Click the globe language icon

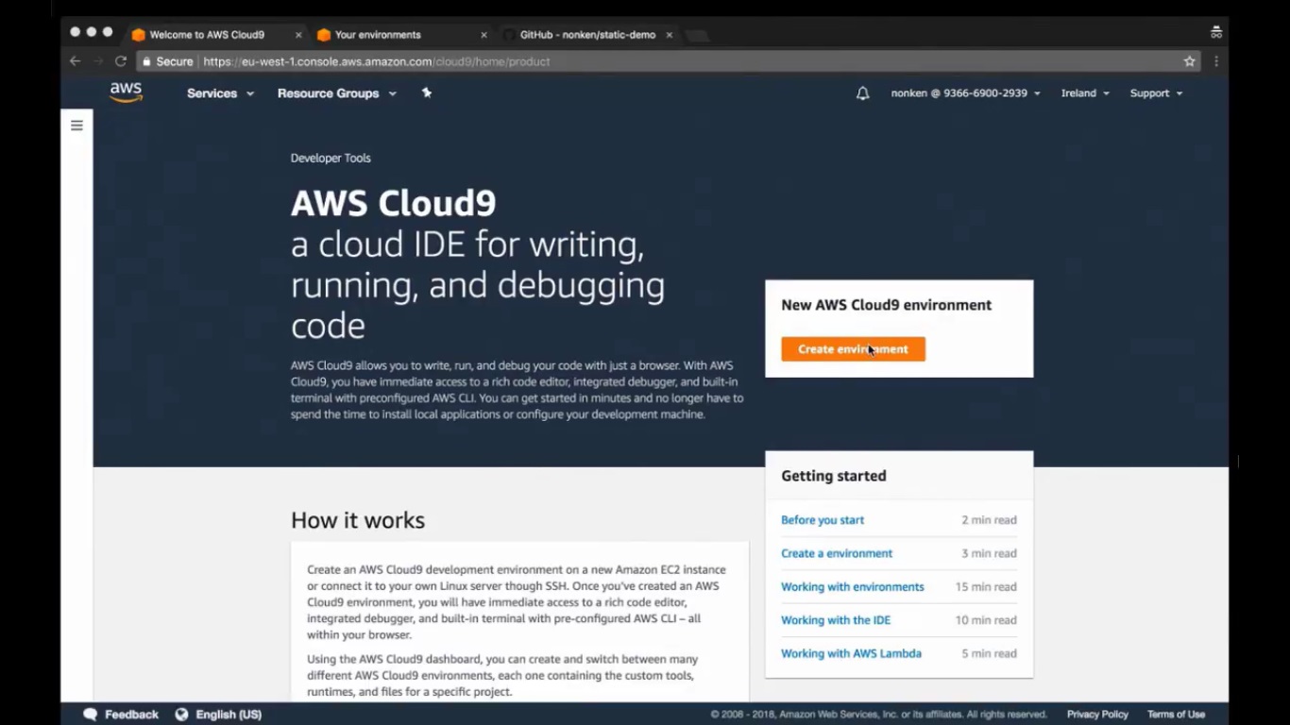coord(181,715)
